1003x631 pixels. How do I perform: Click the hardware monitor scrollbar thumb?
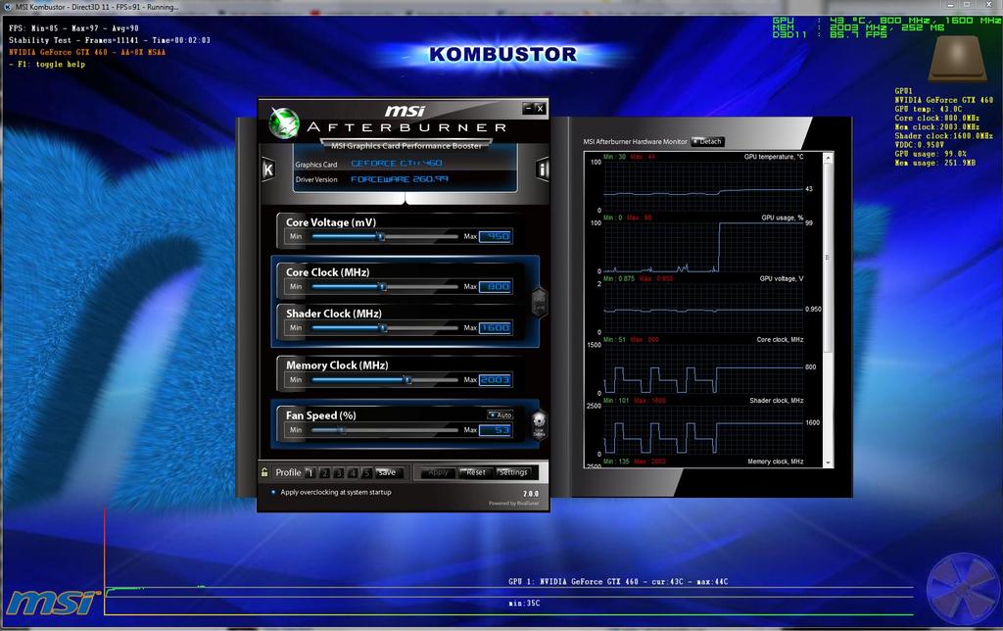tap(829, 257)
